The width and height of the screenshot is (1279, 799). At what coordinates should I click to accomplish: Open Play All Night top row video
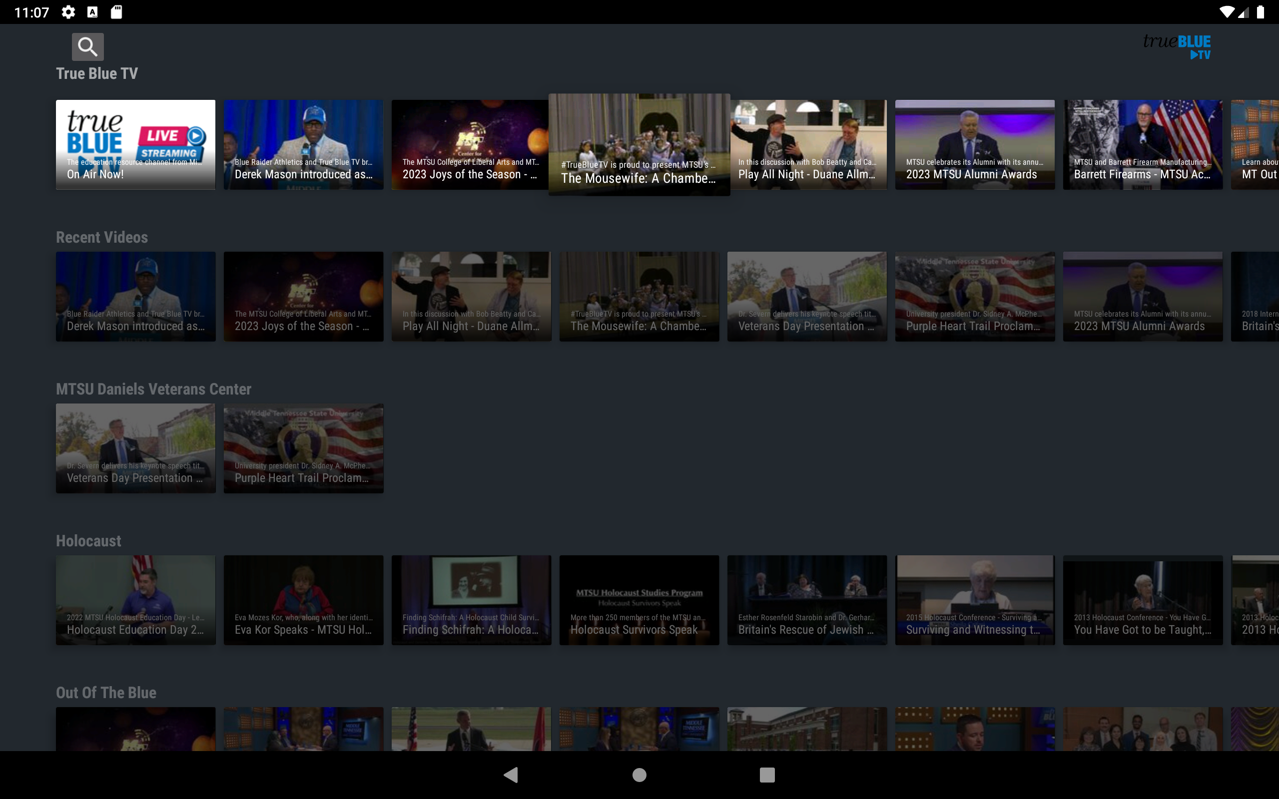(809, 144)
